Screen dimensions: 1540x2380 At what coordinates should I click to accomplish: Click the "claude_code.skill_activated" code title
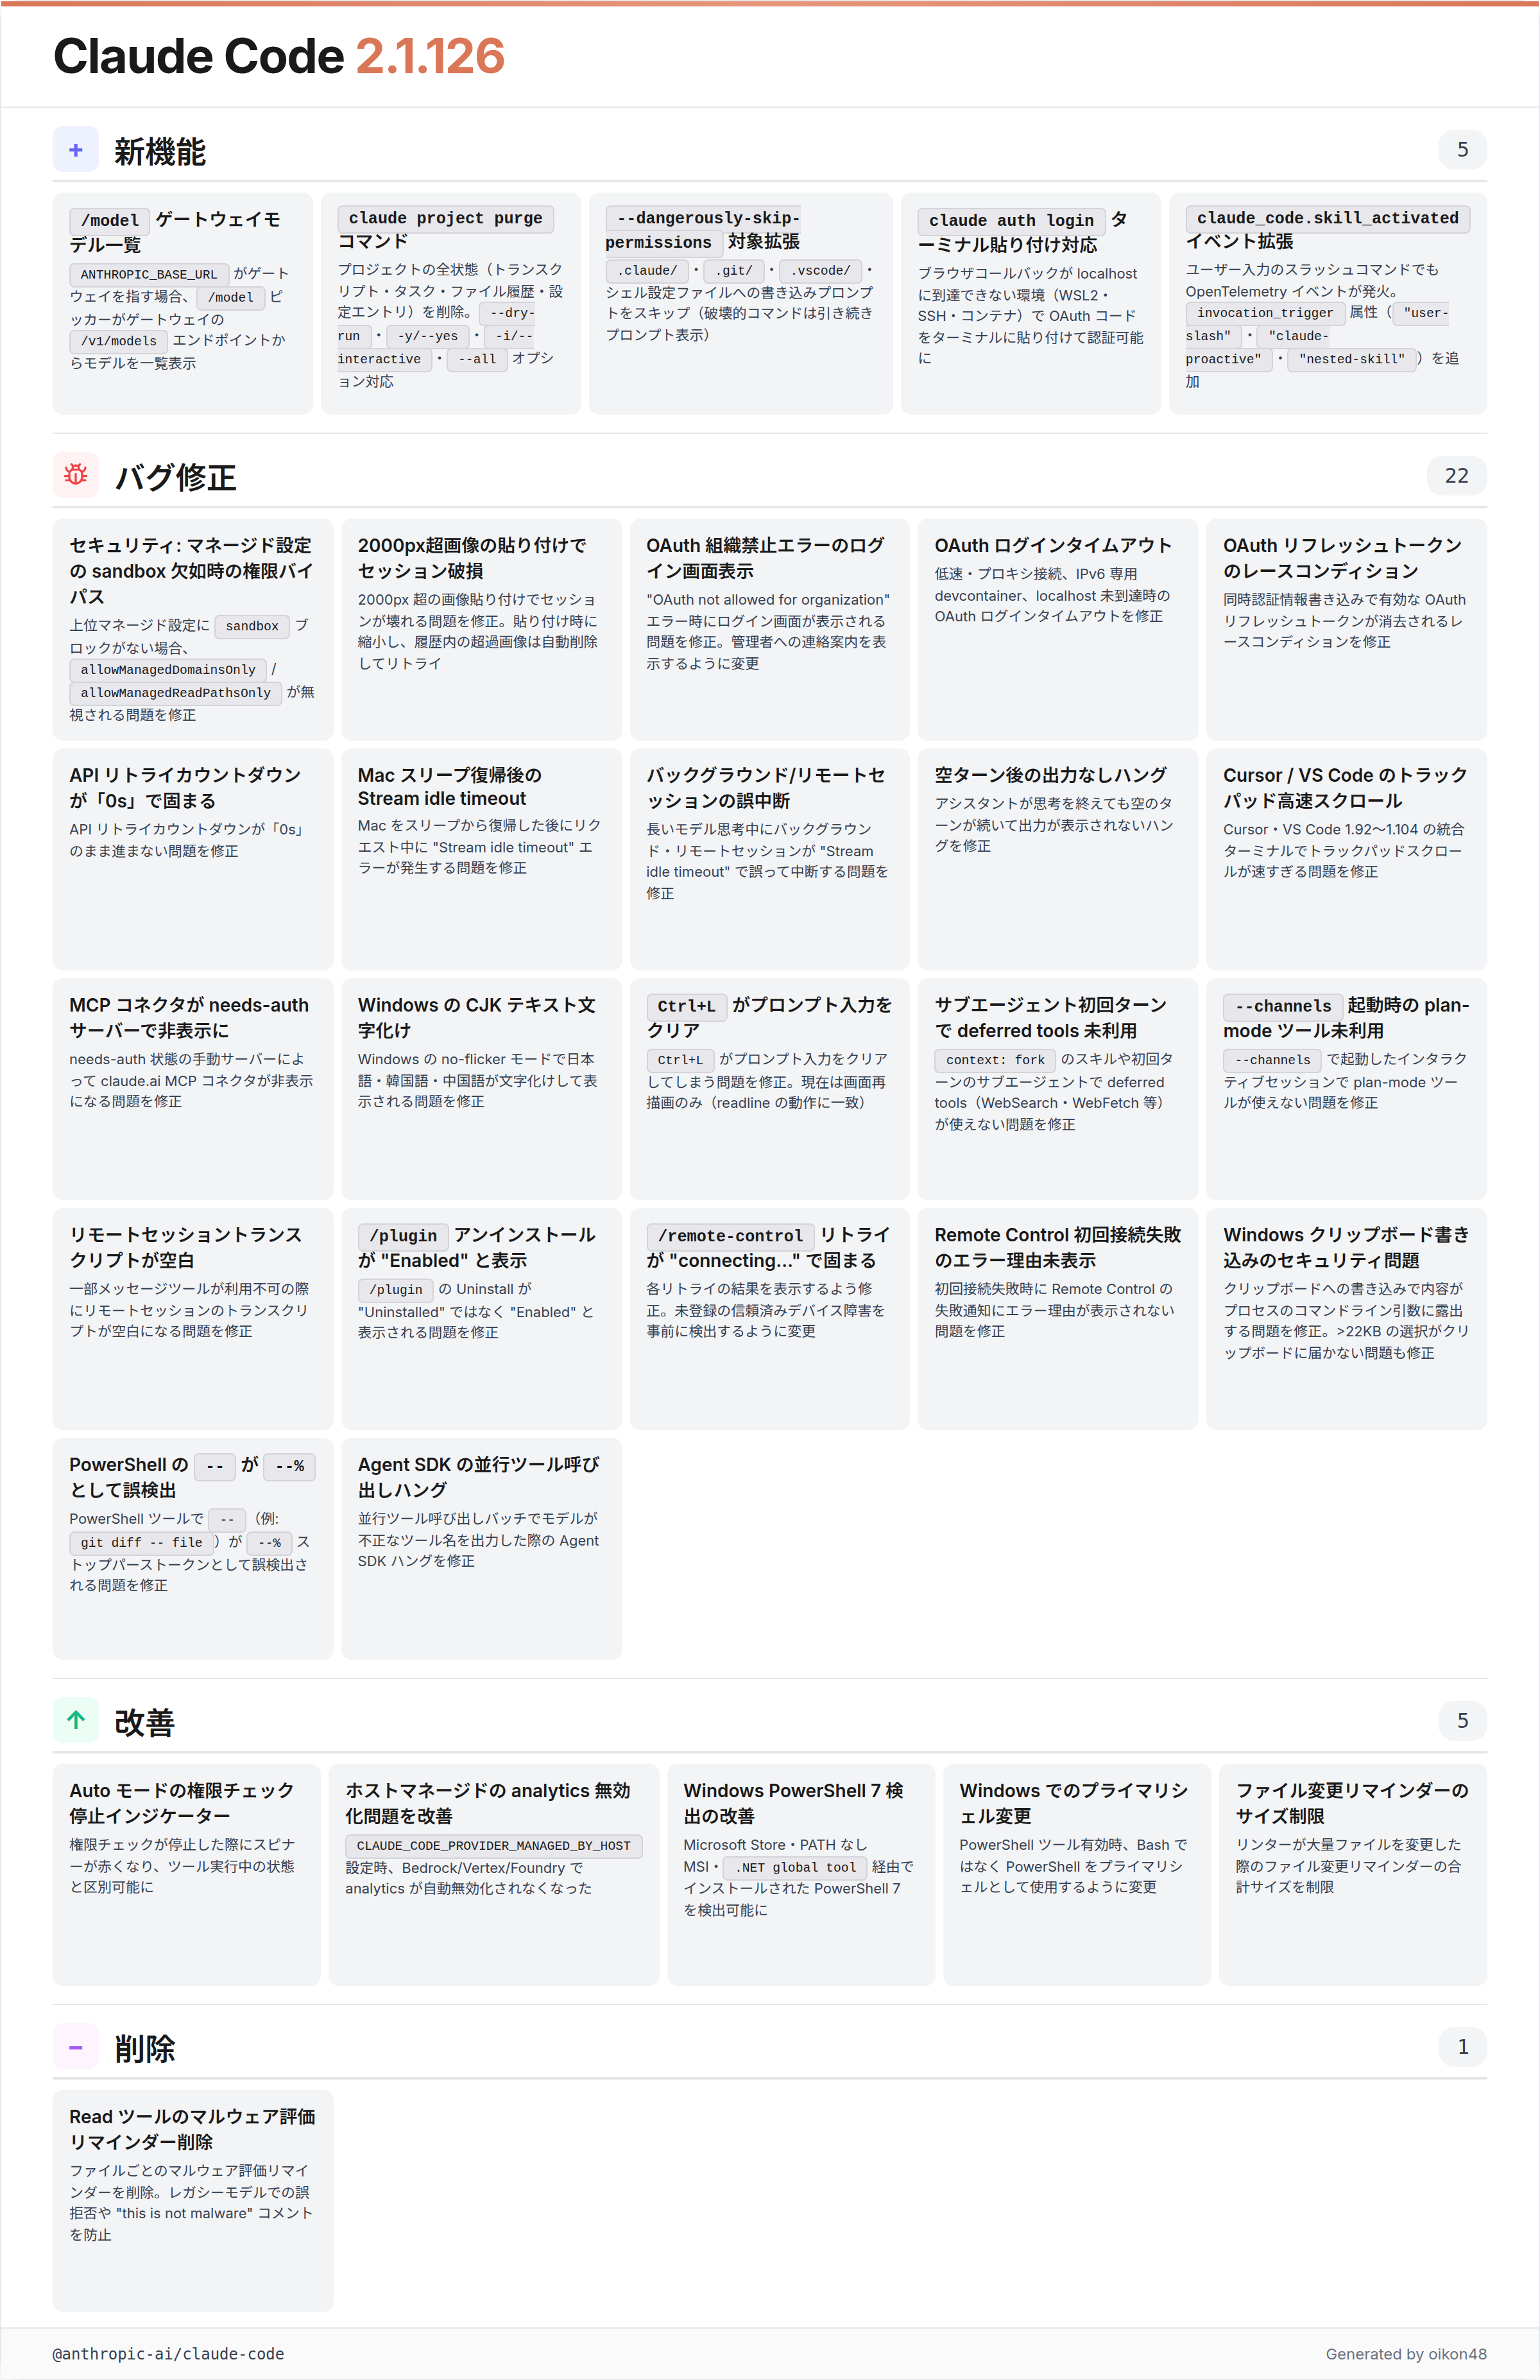tap(1327, 218)
